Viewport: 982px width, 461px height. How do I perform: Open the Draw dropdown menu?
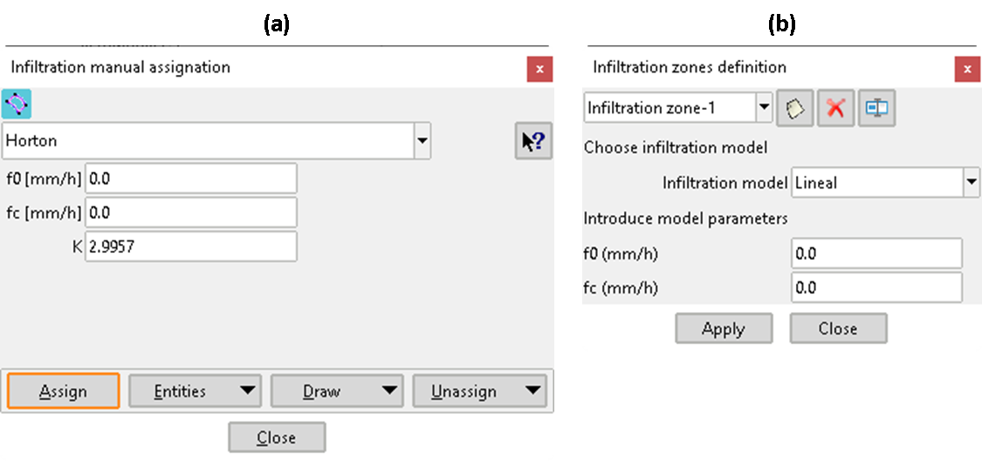(x=336, y=391)
